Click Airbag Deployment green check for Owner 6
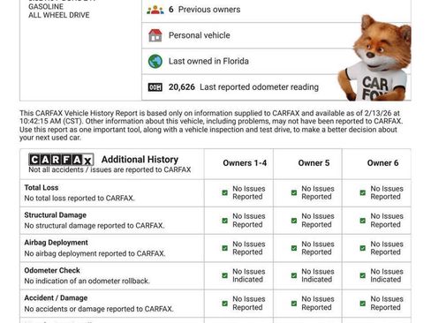Image resolution: width=431 pixels, height=323 pixels. pyautogui.click(x=363, y=248)
